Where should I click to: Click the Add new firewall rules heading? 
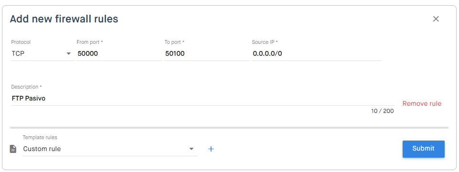pyautogui.click(x=64, y=19)
